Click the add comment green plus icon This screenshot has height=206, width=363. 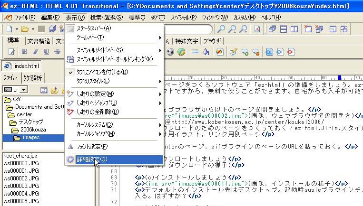click(x=245, y=52)
